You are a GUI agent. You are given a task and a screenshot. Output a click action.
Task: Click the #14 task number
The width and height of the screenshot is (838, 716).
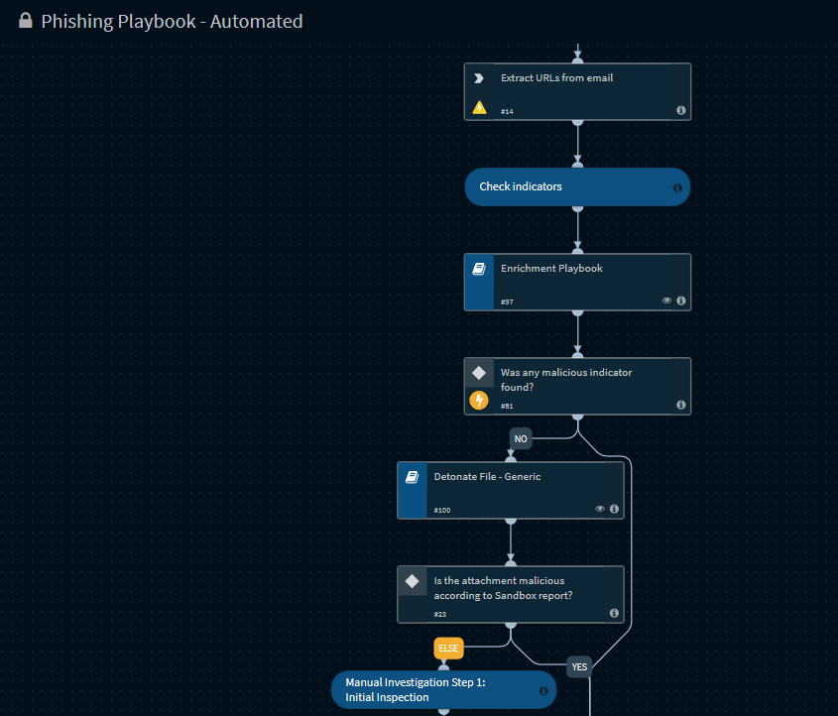point(507,112)
